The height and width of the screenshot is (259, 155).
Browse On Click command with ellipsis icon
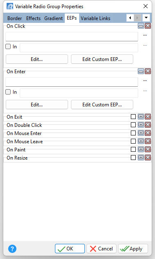click(x=145, y=35)
